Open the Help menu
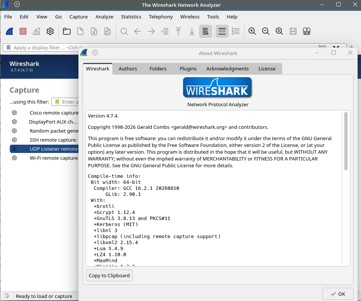The image size is (361, 301). [232, 17]
